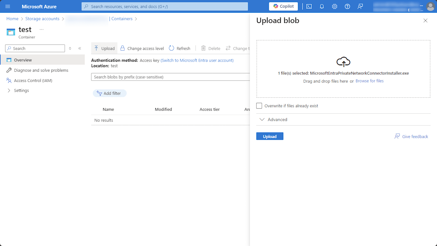Viewport: 437px width, 246px height.
Task: Click Browse for files link
Action: click(x=369, y=81)
